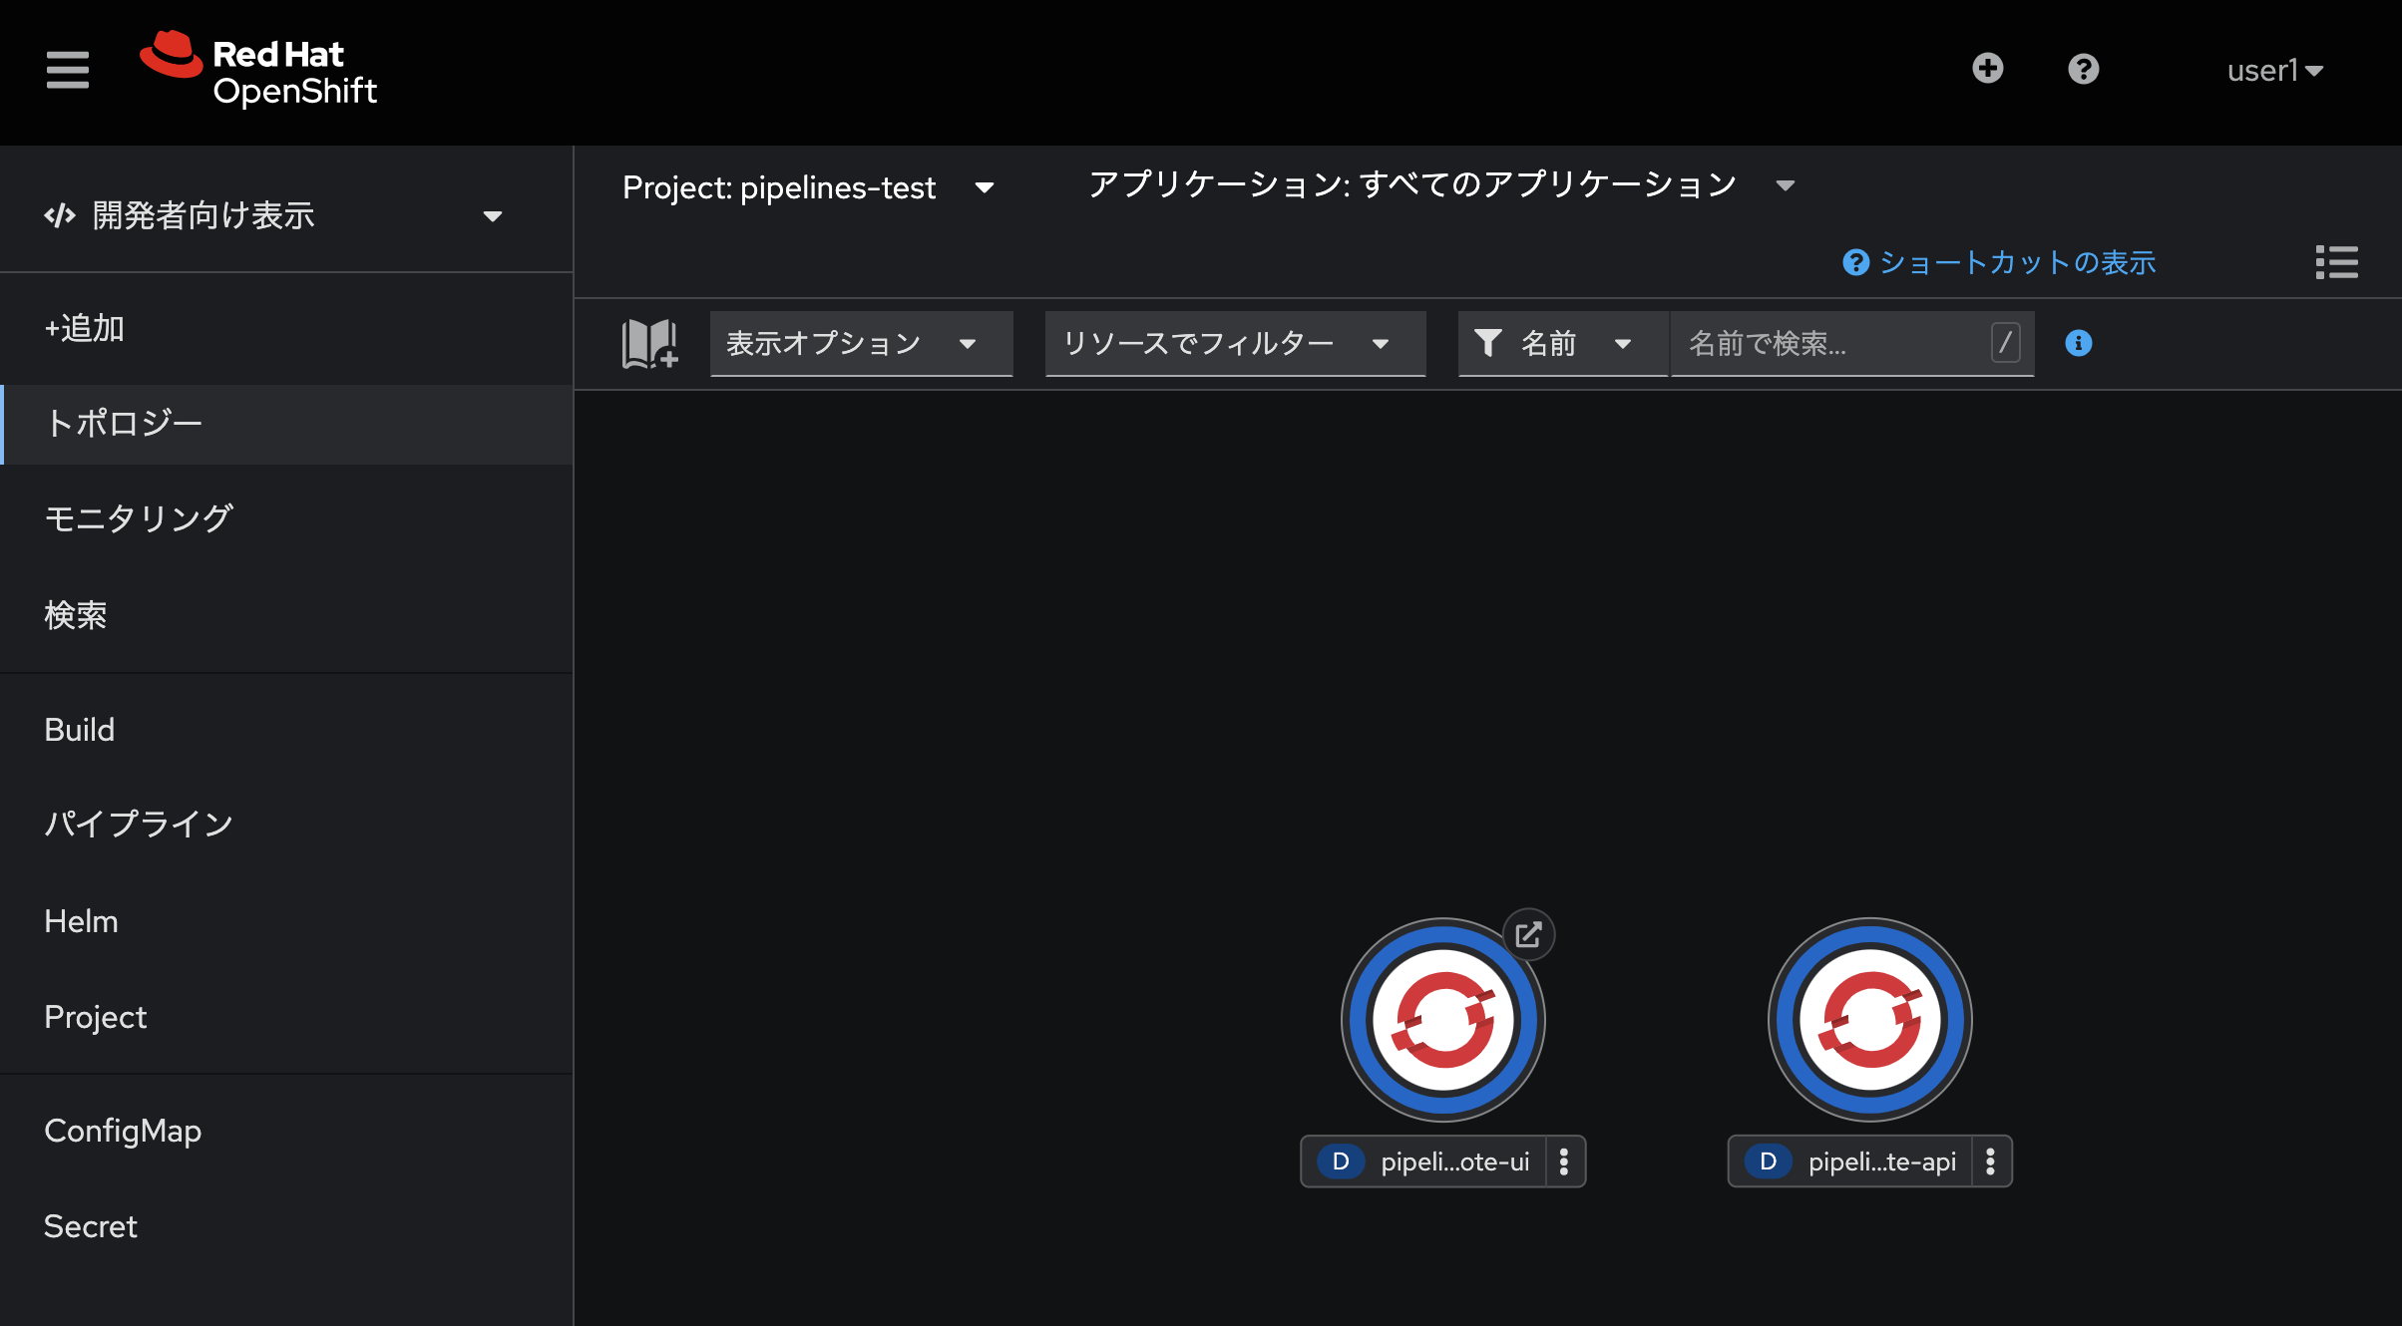
Task: Go to モニタリング in the sidebar
Action: click(286, 518)
